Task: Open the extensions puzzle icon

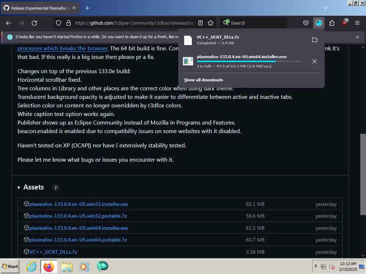Action: click(x=332, y=23)
